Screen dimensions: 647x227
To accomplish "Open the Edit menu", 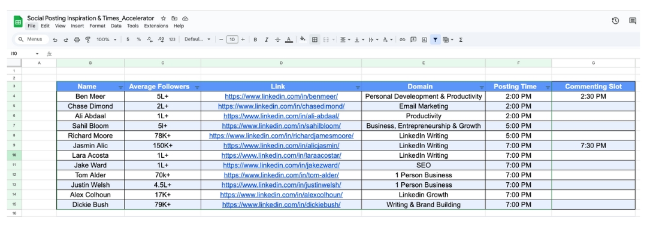I will [46, 26].
